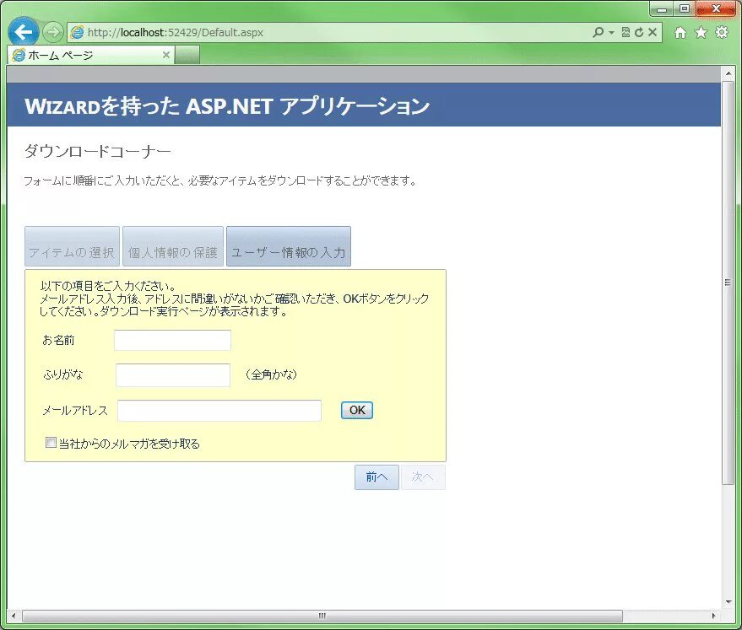Stop loading with the address bar X
Image resolution: width=742 pixels, height=630 pixels.
coord(653,32)
